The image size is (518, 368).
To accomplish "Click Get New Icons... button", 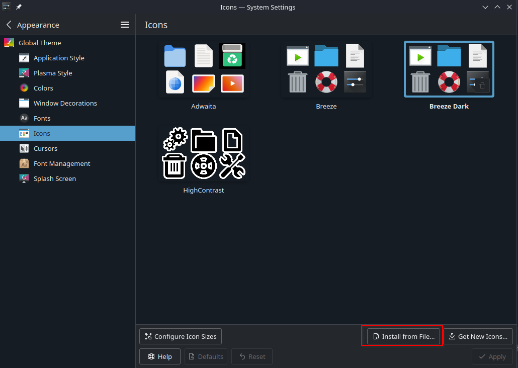I will 478,336.
